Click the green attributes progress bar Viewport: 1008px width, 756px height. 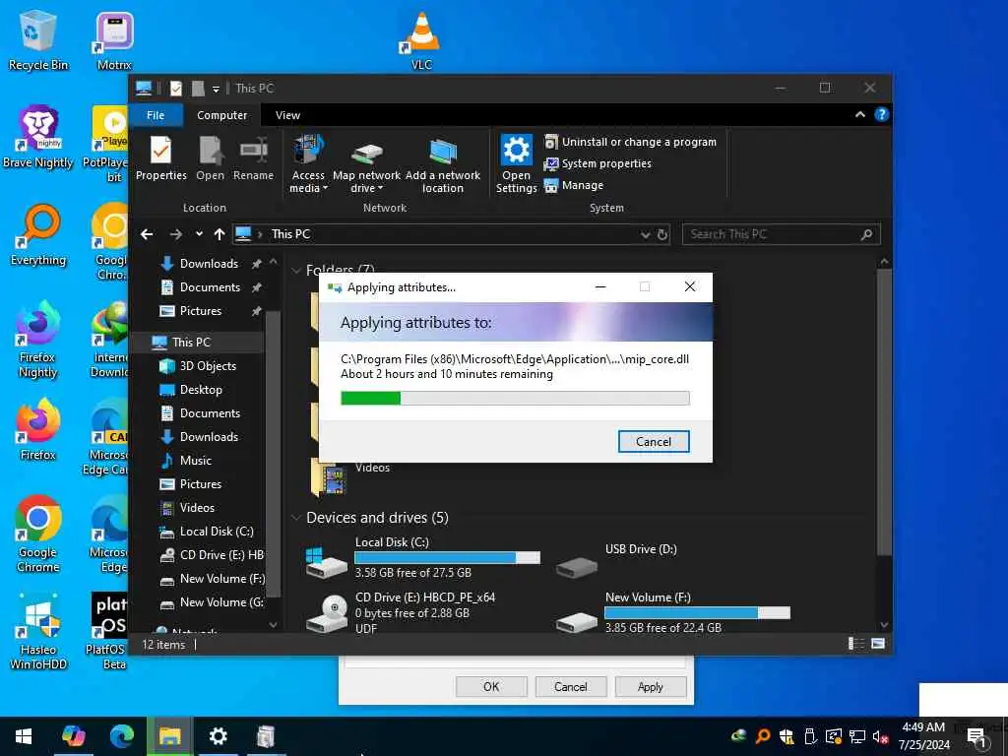pyautogui.click(x=515, y=399)
